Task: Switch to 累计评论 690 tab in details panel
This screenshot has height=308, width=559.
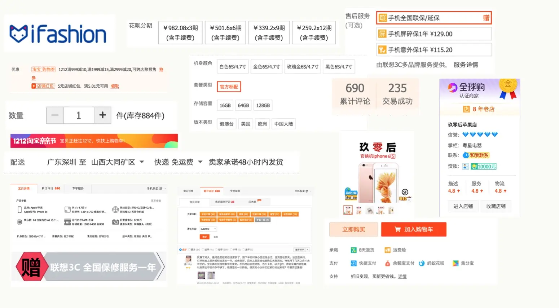Action: [51, 188]
